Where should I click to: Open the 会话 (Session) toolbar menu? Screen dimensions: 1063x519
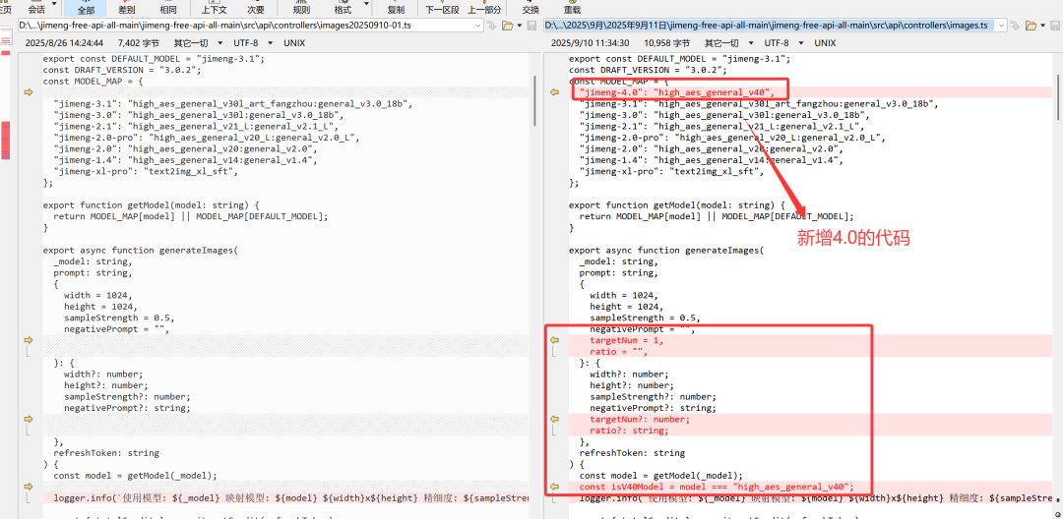click(39, 7)
